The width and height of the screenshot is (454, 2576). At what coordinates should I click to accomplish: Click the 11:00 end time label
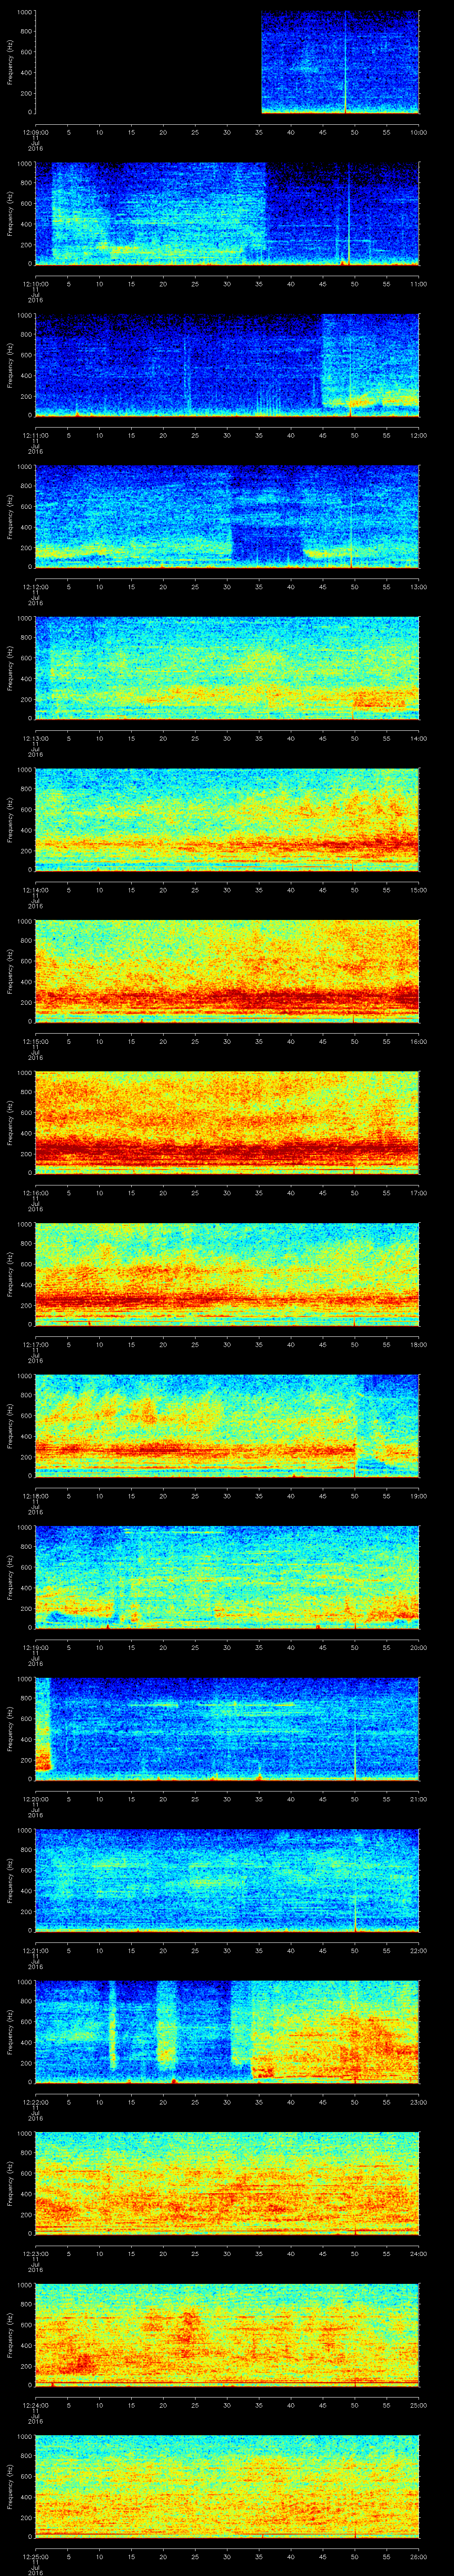pyautogui.click(x=418, y=284)
